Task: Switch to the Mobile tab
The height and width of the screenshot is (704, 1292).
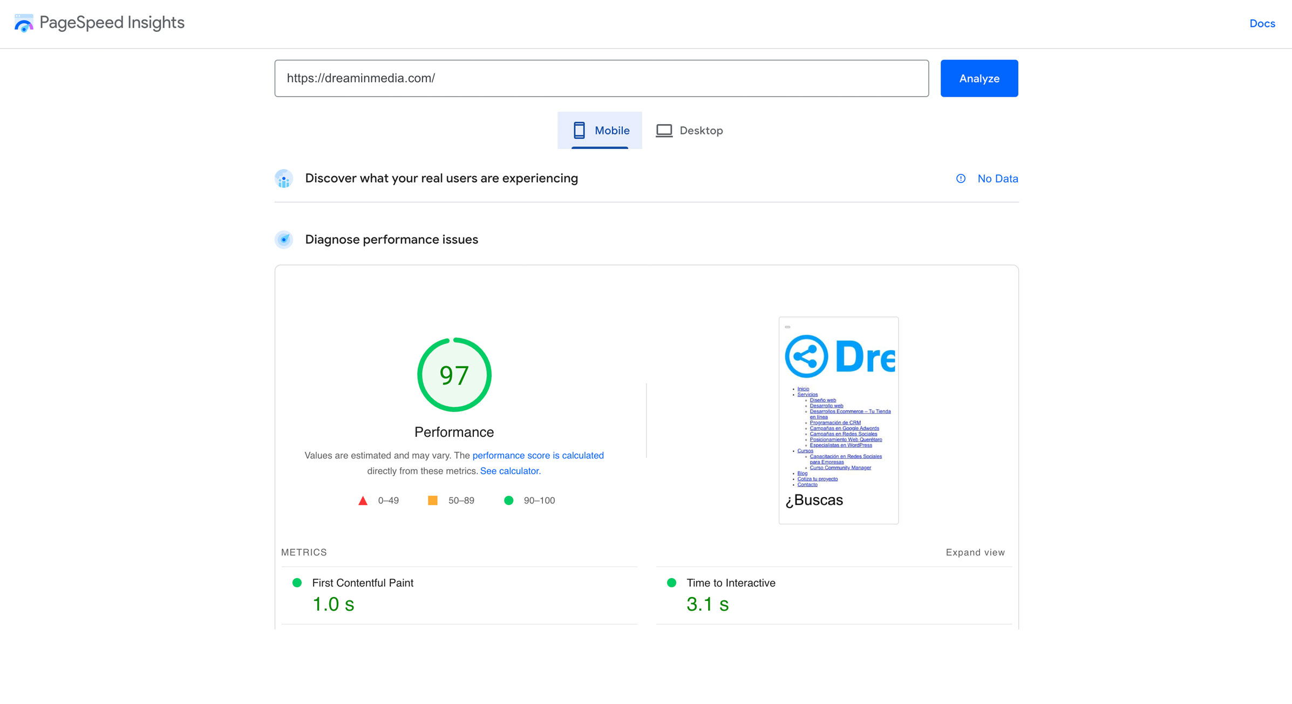Action: click(600, 130)
